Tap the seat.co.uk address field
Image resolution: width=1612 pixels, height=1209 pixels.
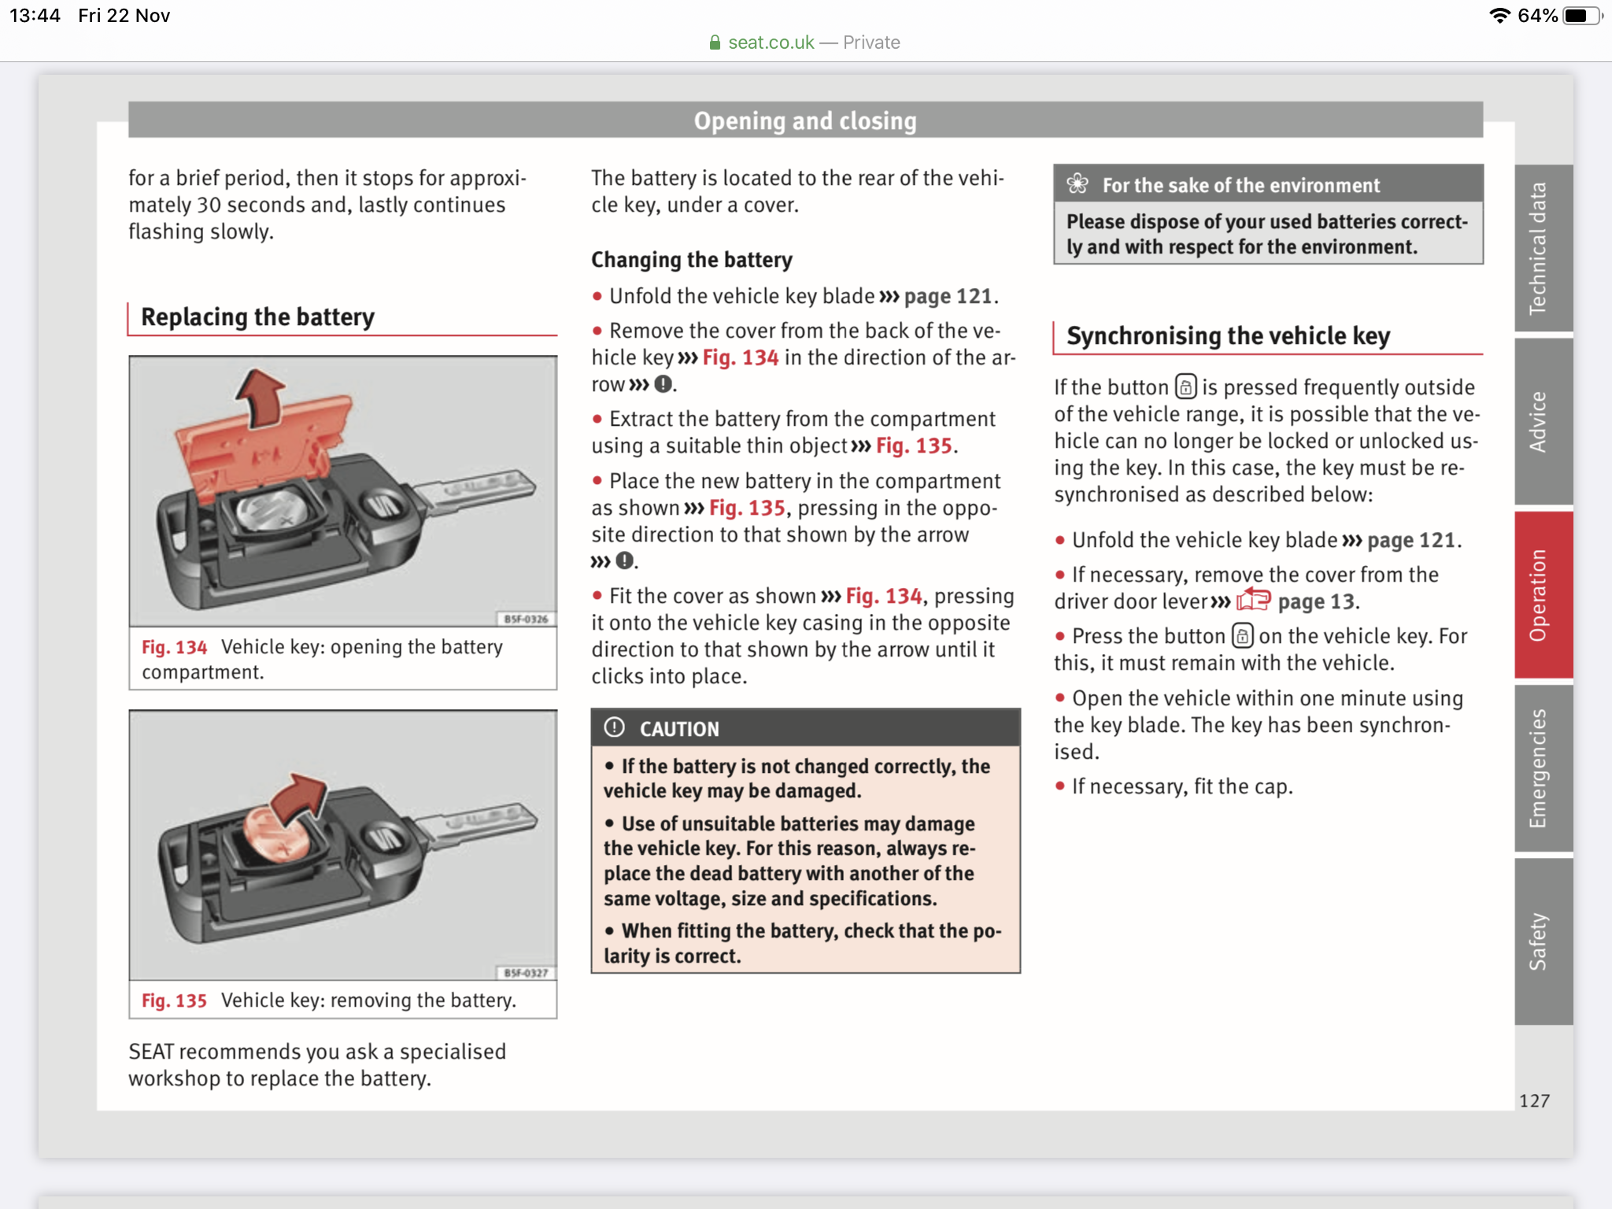pos(806,43)
